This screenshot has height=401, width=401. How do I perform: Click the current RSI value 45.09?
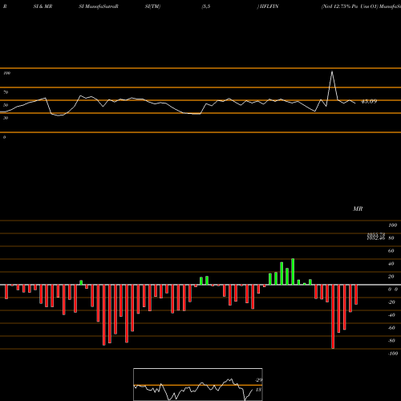369,101
